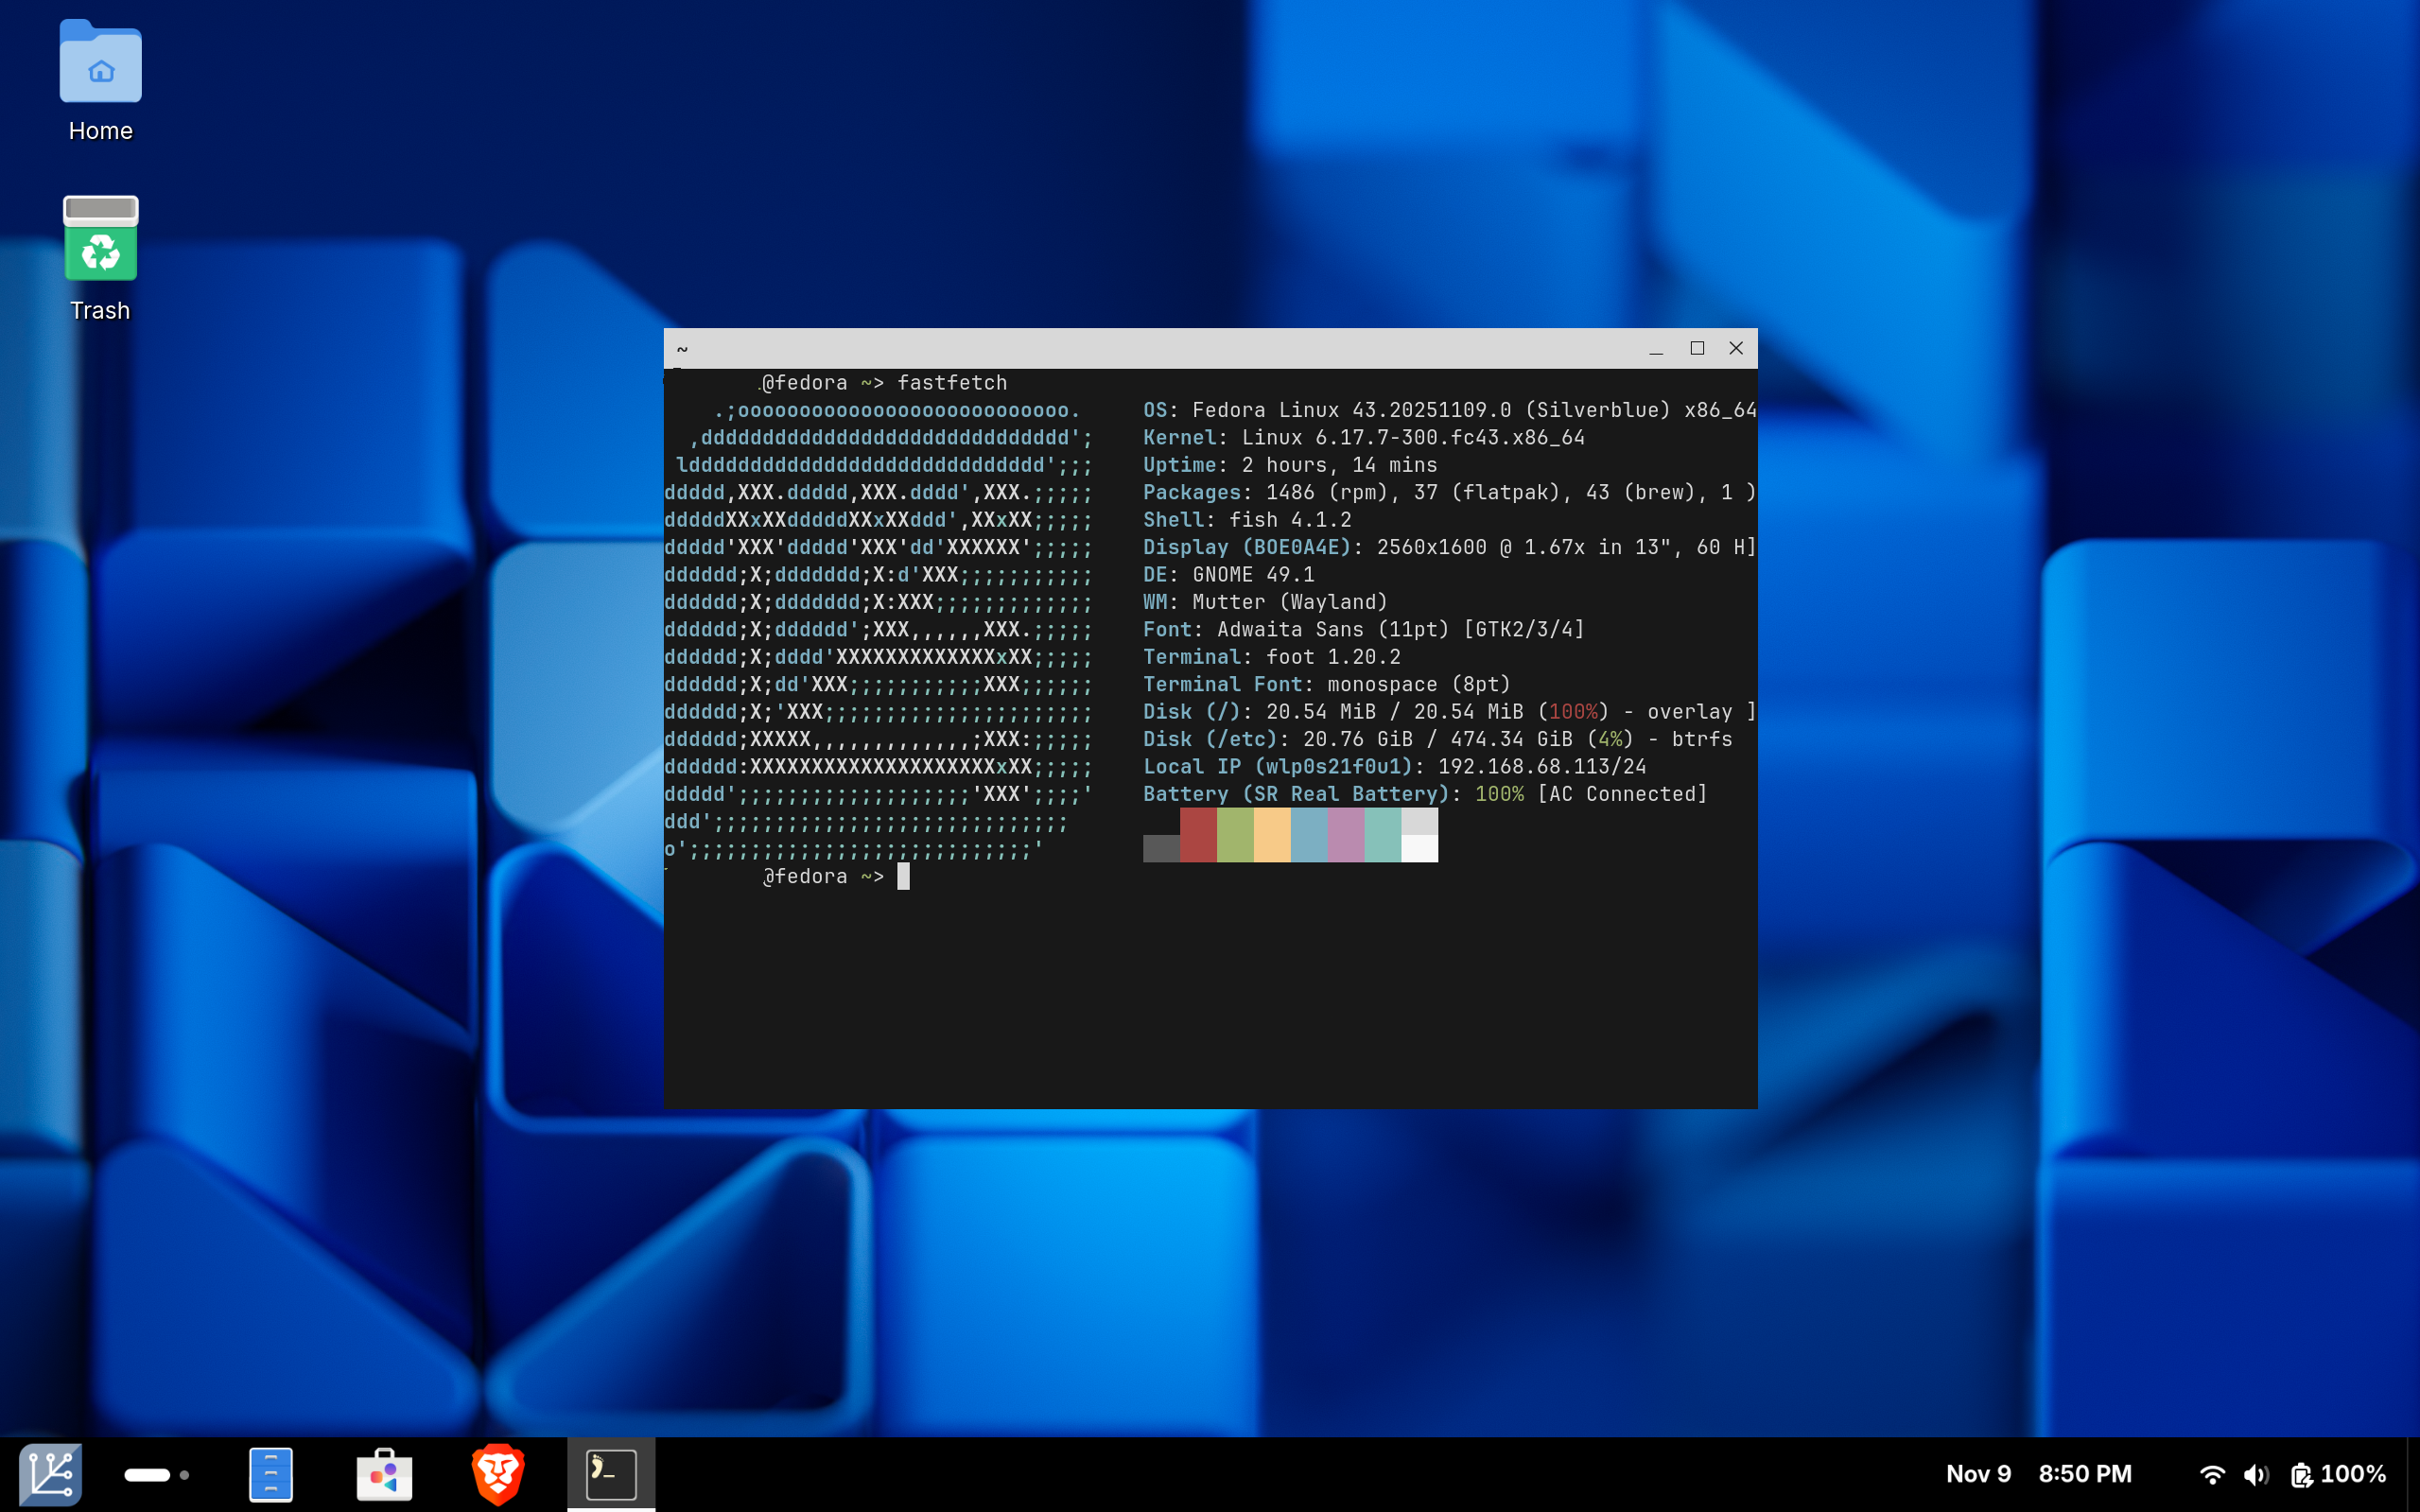The image size is (2420, 1512).
Task: Minimize the foot terminal window
Action: 1656,348
